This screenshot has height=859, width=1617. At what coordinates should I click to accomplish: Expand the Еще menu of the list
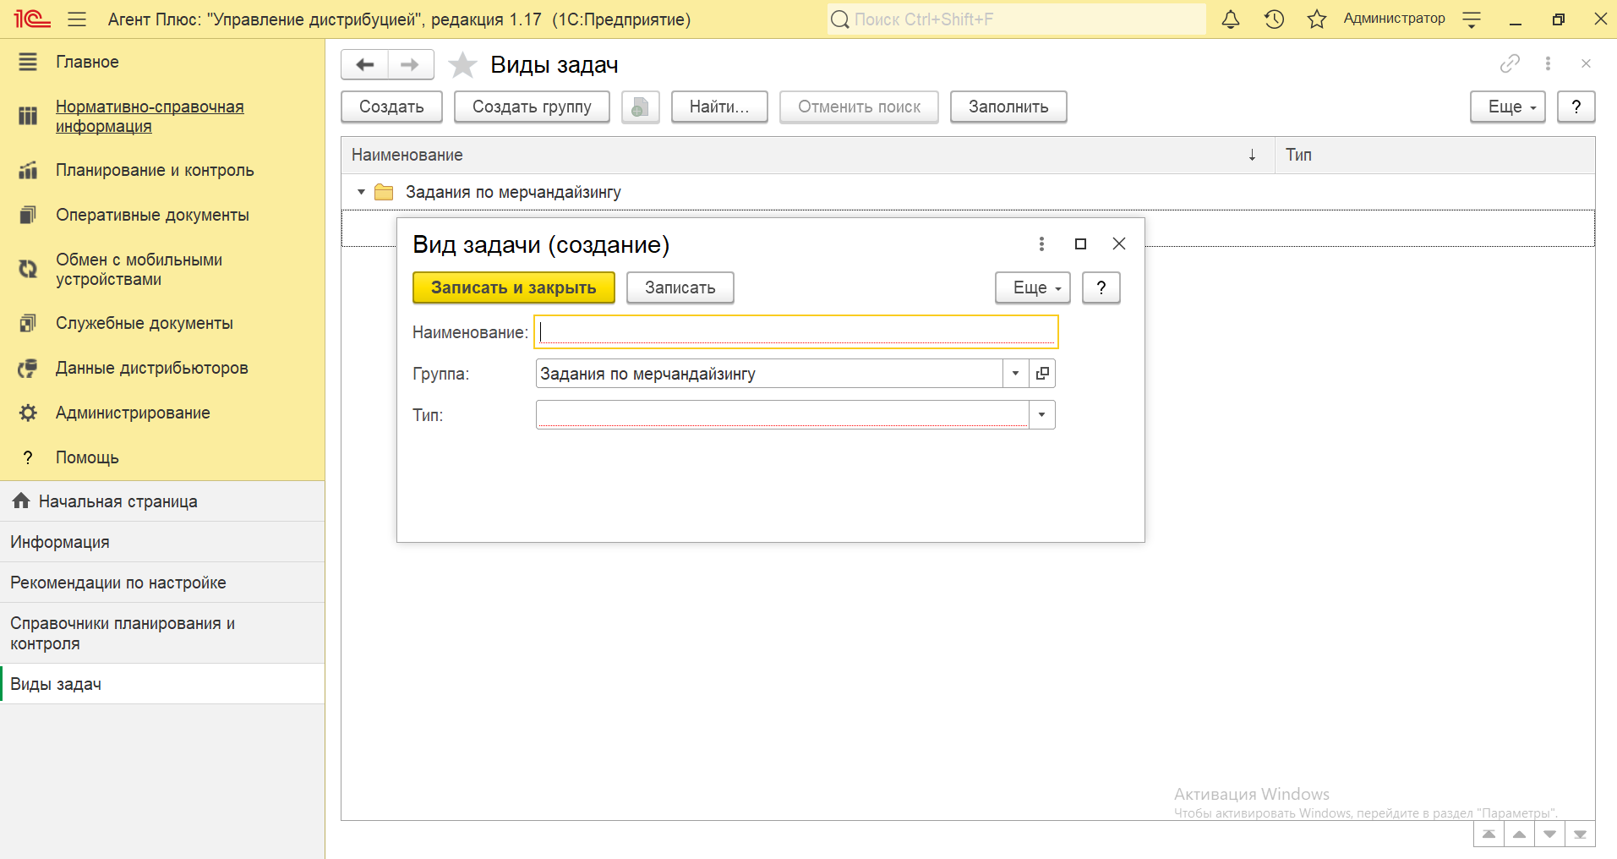tap(1508, 107)
